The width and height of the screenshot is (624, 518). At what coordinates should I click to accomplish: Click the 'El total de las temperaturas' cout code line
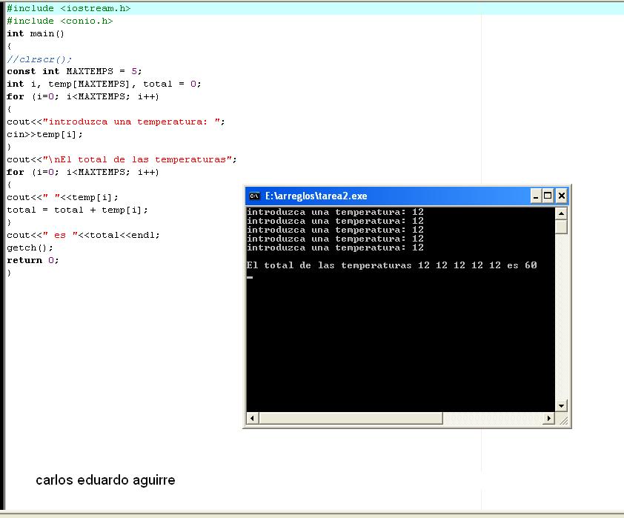[x=122, y=159]
